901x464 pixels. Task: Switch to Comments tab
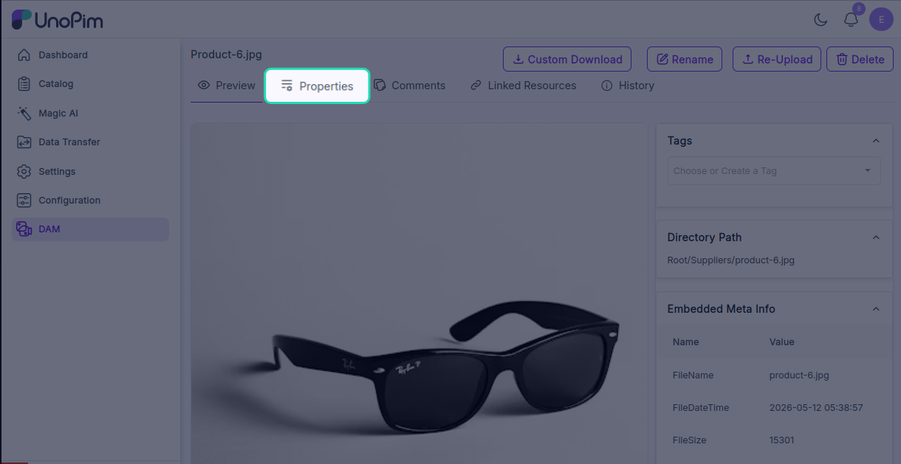click(409, 86)
